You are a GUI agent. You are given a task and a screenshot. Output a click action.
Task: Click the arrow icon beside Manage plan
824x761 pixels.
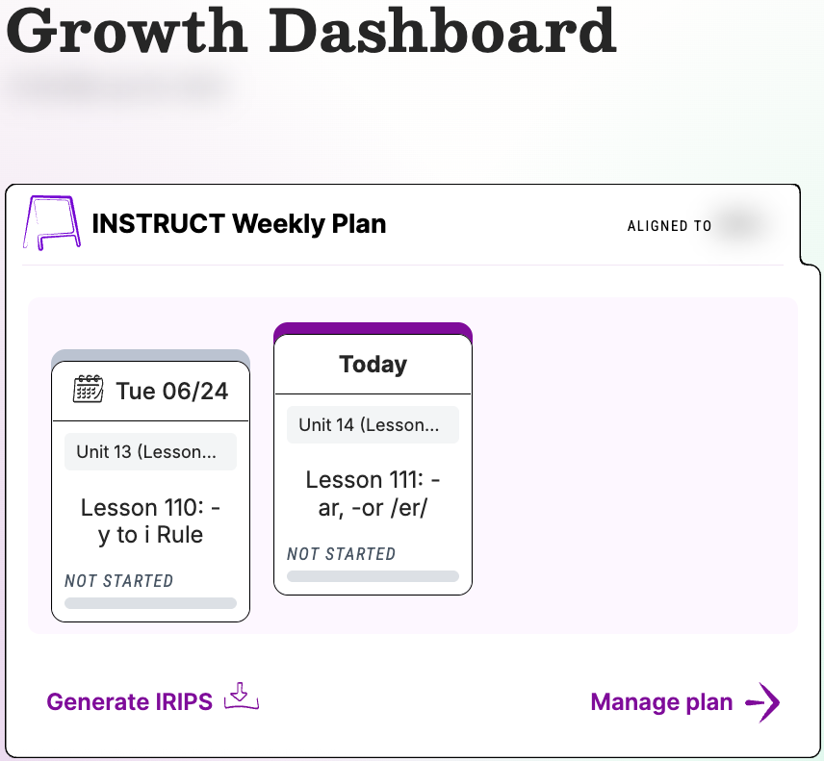[761, 702]
